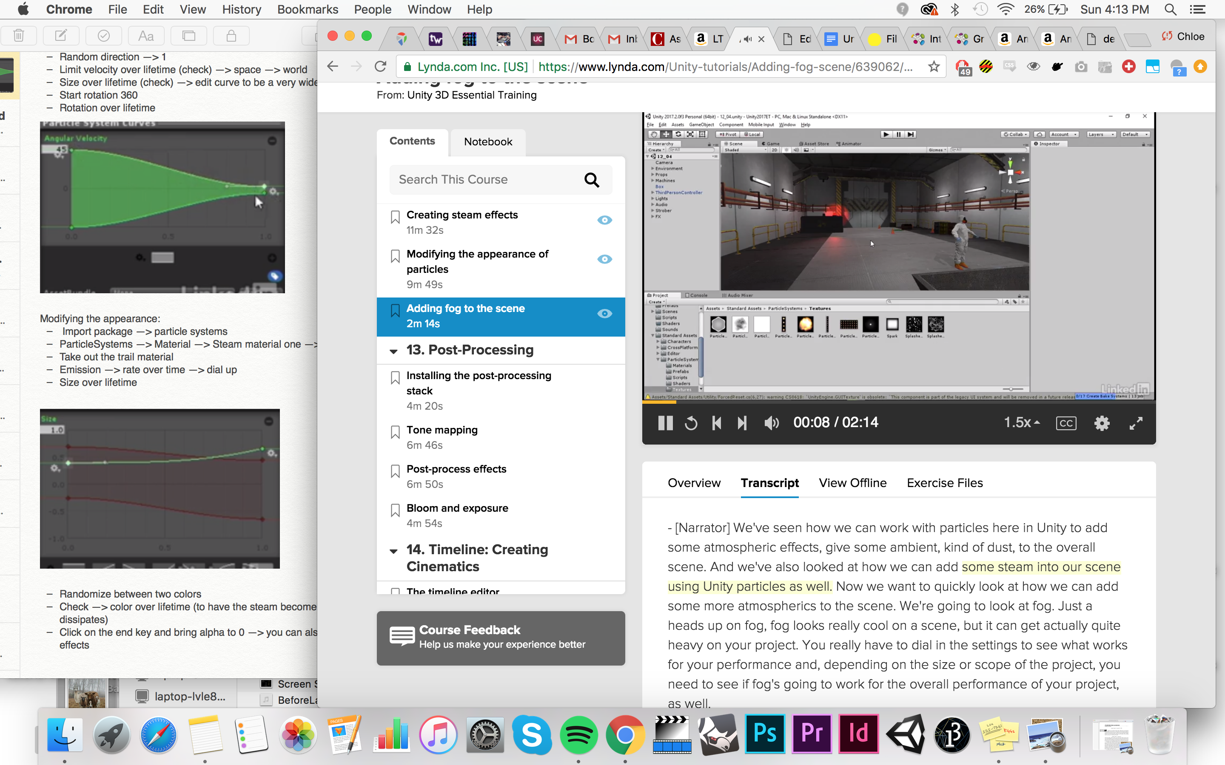Image resolution: width=1225 pixels, height=765 pixels.
Task: Click the trash icon in Notes toolbar
Action: click(x=19, y=35)
